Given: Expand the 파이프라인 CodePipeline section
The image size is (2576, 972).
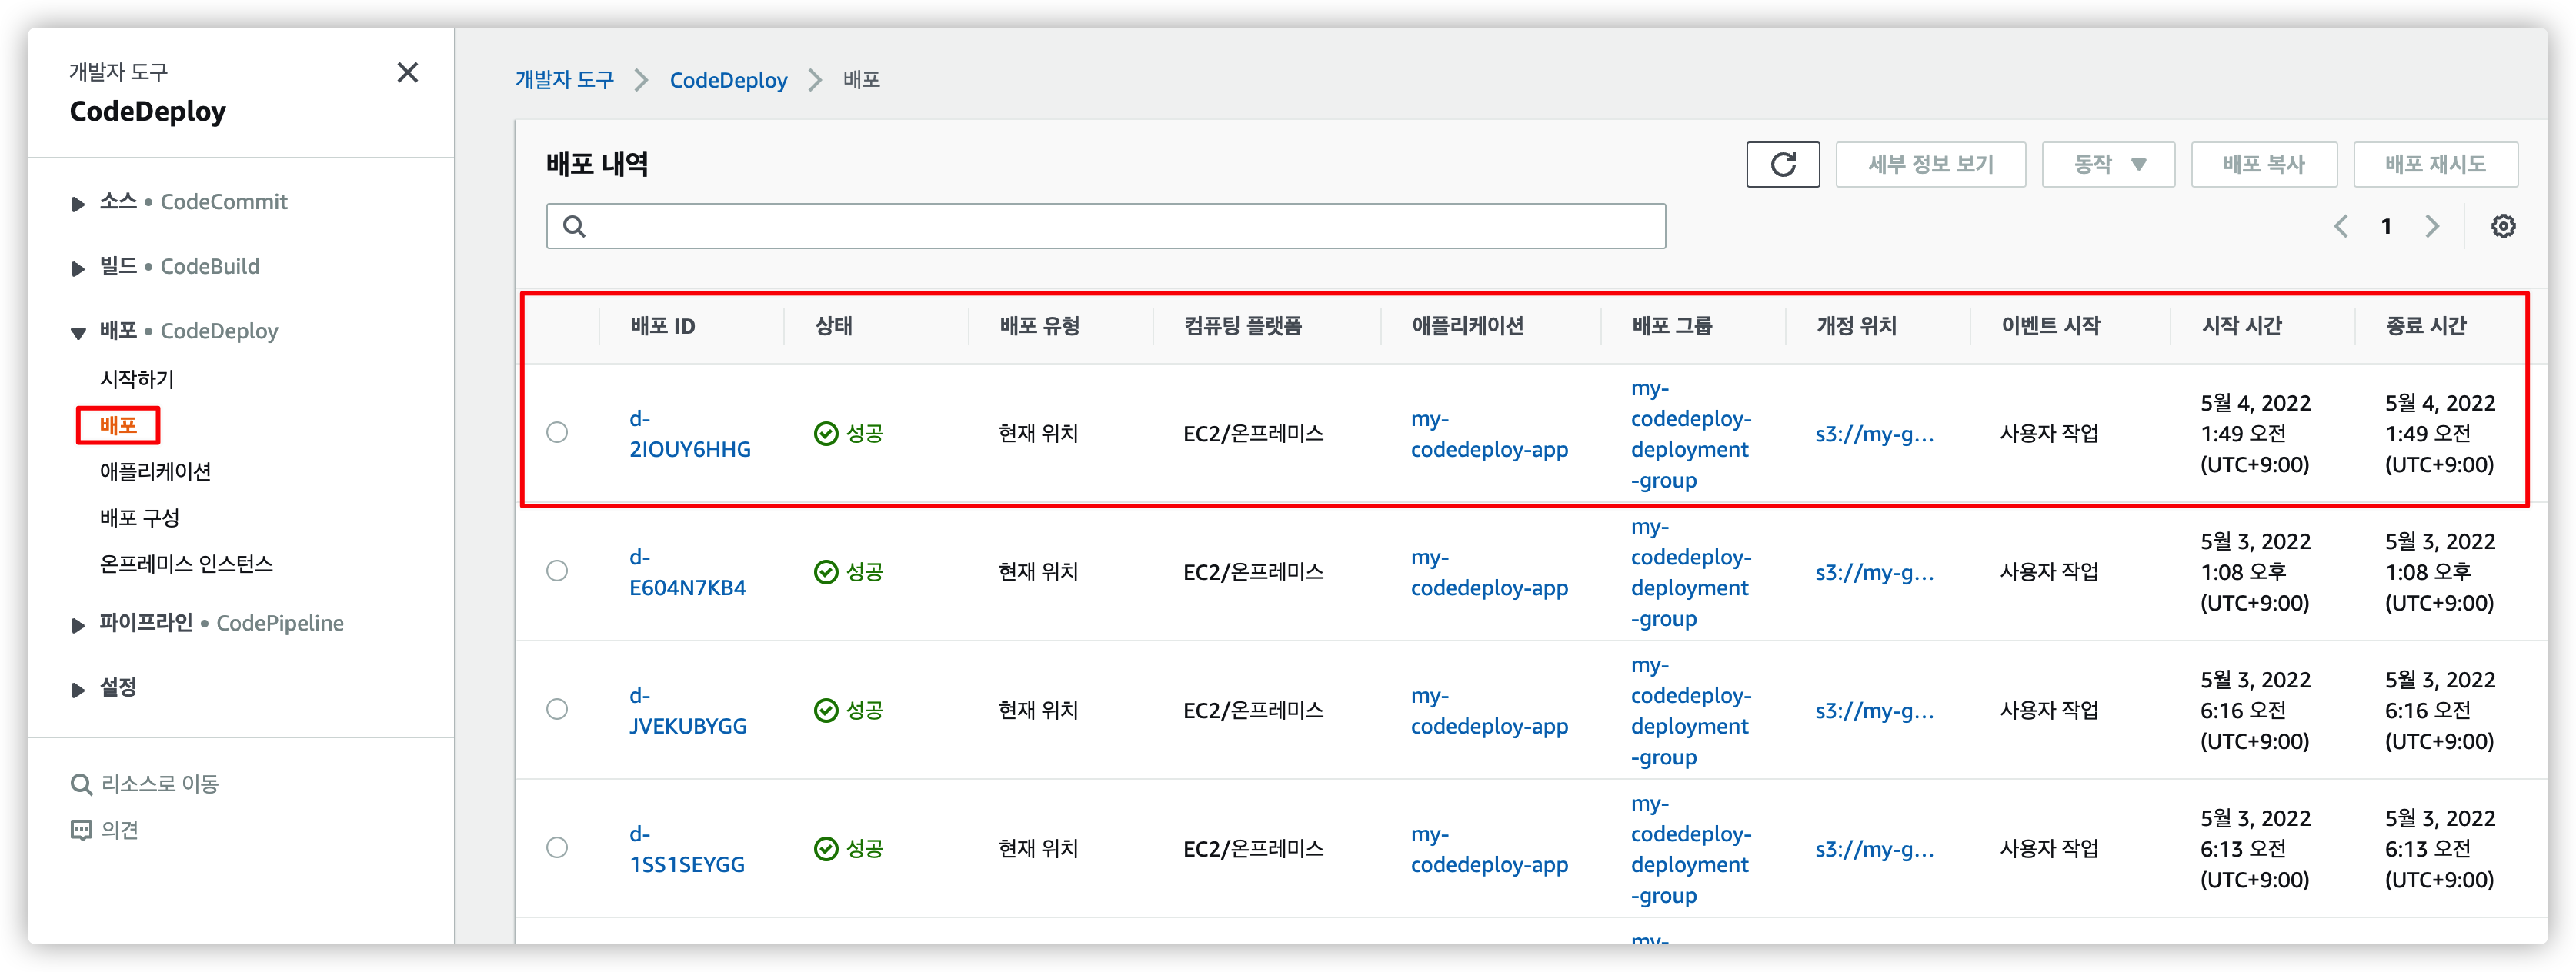Looking at the screenshot, I should tap(78, 625).
